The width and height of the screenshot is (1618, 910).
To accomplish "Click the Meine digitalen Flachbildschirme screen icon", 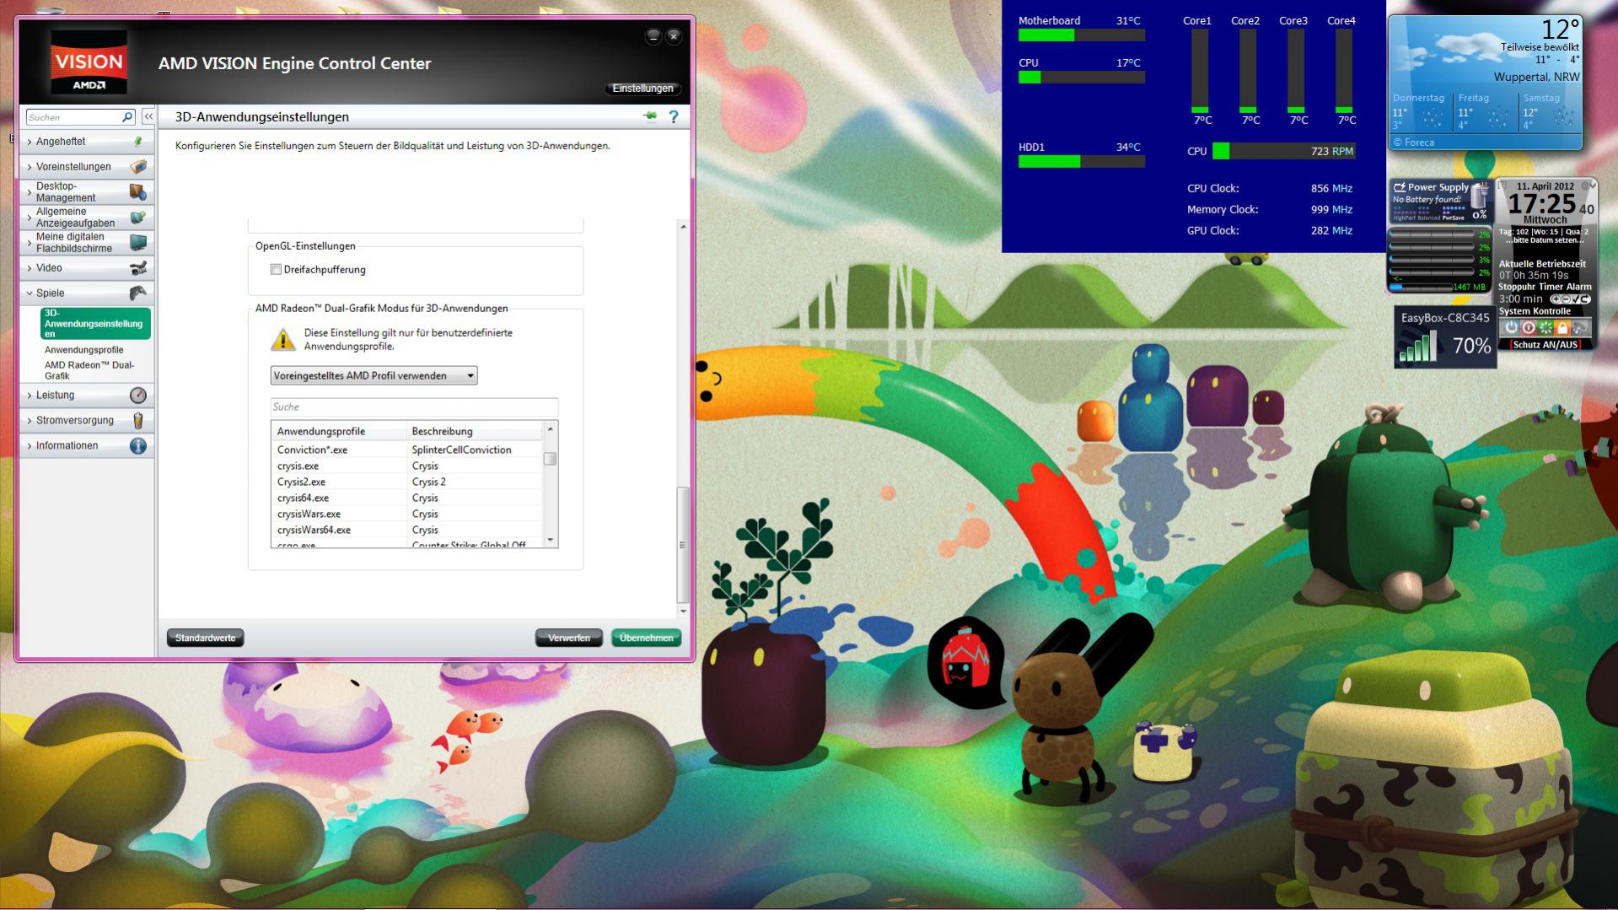I will point(138,243).
